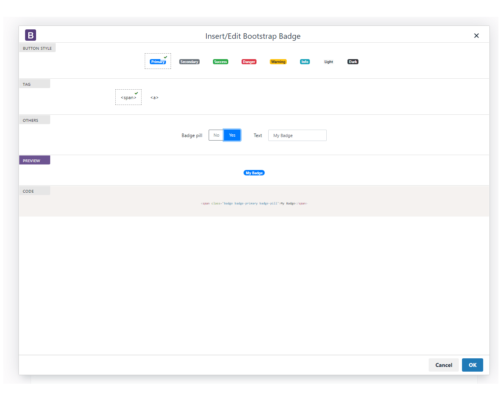Click the PREVIEW section label
502x401 pixels.
pos(35,161)
